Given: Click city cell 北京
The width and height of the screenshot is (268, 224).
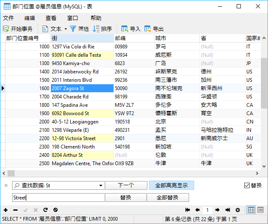Looking at the screenshot, I should pos(177,122).
